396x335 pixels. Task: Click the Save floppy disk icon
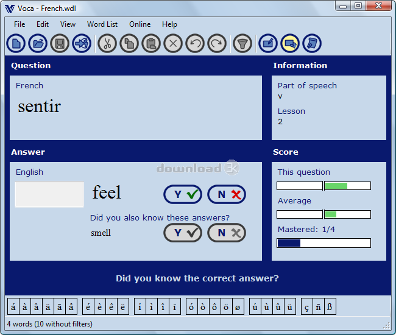[60, 43]
